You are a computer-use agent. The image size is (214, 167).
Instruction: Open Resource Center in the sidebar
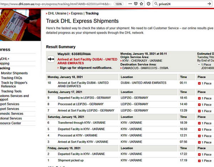point(10,123)
